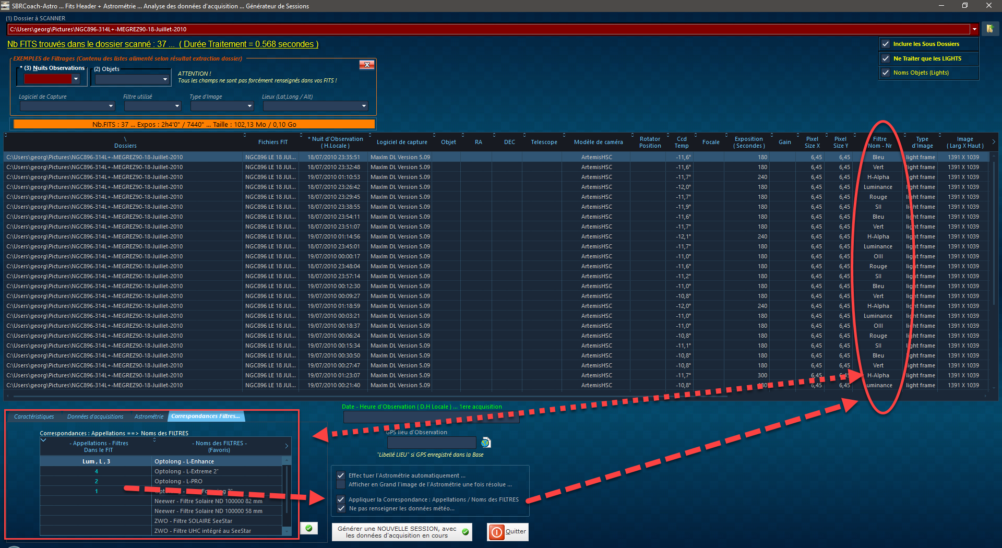Screen dimensions: 1002x548
Task: Toggle Ne pas renseigner les données météo checkbox
Action: point(341,508)
